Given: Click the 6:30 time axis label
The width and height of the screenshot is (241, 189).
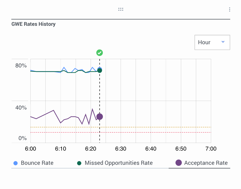Looking at the screenshot, I should click(121, 149).
